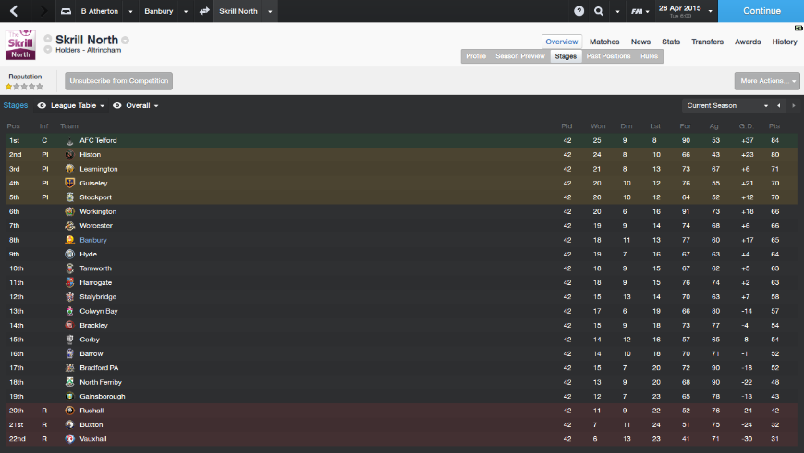Screen dimensions: 804x453
Task: Open the inbox tray icon
Action: click(67, 11)
